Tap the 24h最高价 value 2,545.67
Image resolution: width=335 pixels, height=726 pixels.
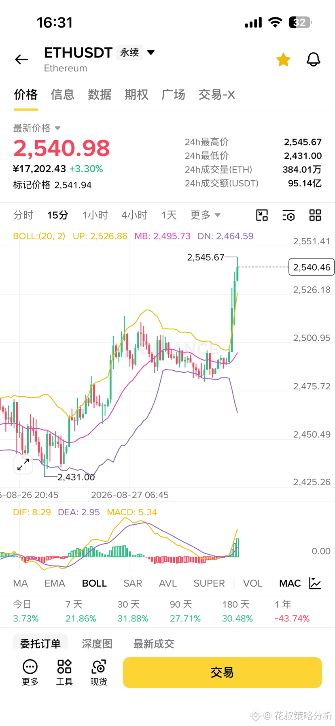(303, 142)
